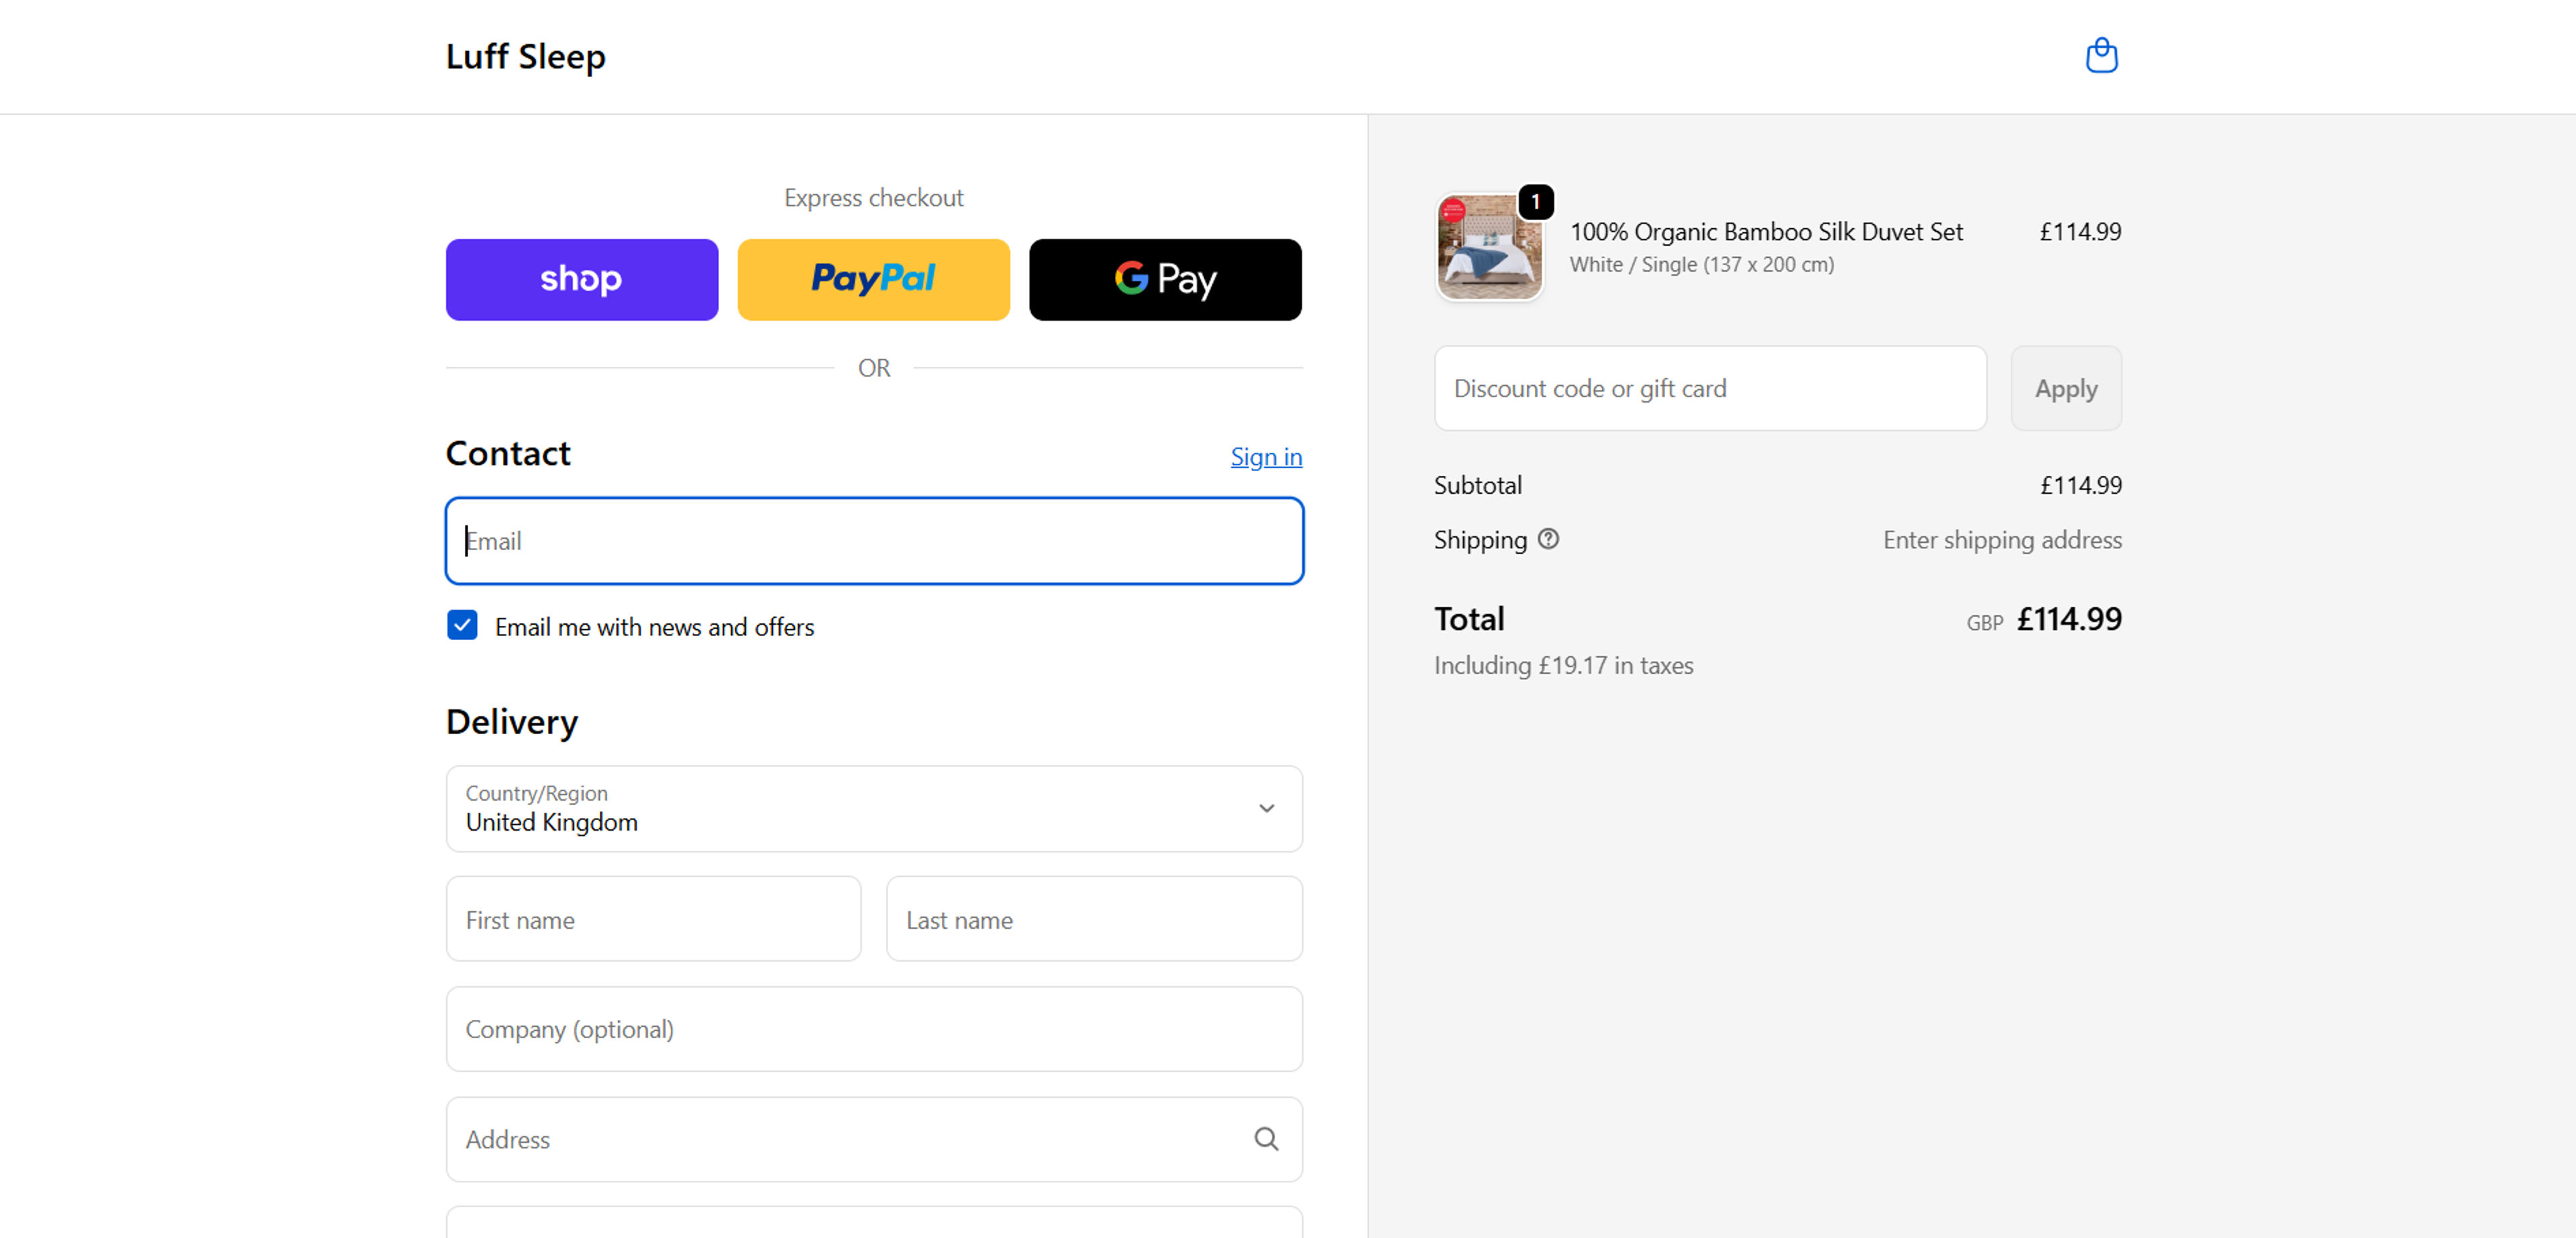Click the address search magnifier icon
This screenshot has height=1238, width=2576.
point(1266,1139)
